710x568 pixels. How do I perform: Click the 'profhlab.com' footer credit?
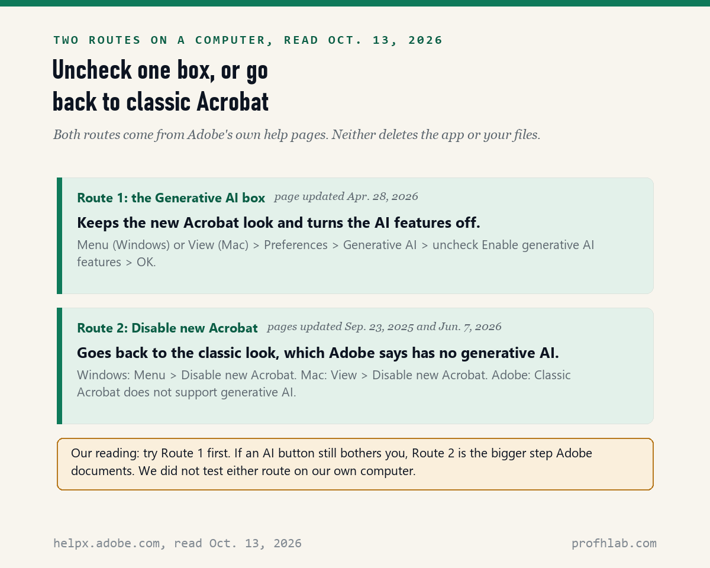tap(614, 543)
